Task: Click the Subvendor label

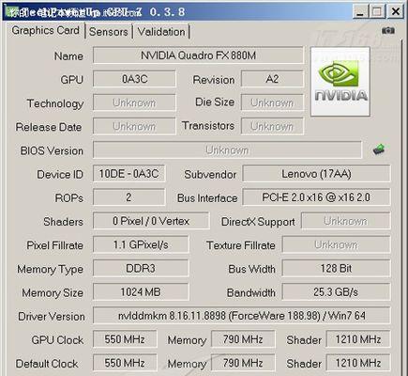Action: [210, 175]
